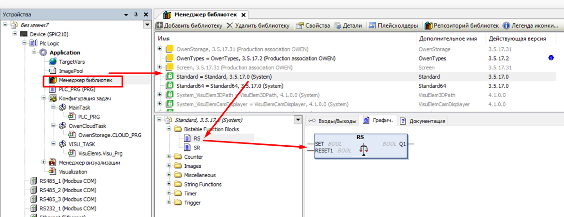This screenshot has height=217, width=564.
Task: Select RS485_3 (Modbus COM) node
Action: (x=68, y=199)
